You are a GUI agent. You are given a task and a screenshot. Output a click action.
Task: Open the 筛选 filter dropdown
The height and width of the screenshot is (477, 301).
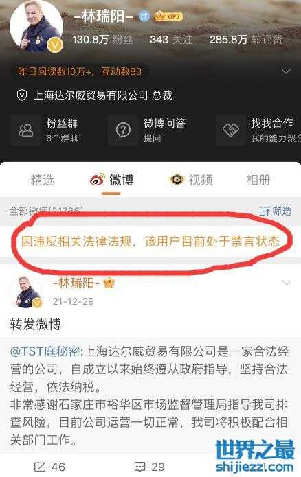[x=275, y=211]
